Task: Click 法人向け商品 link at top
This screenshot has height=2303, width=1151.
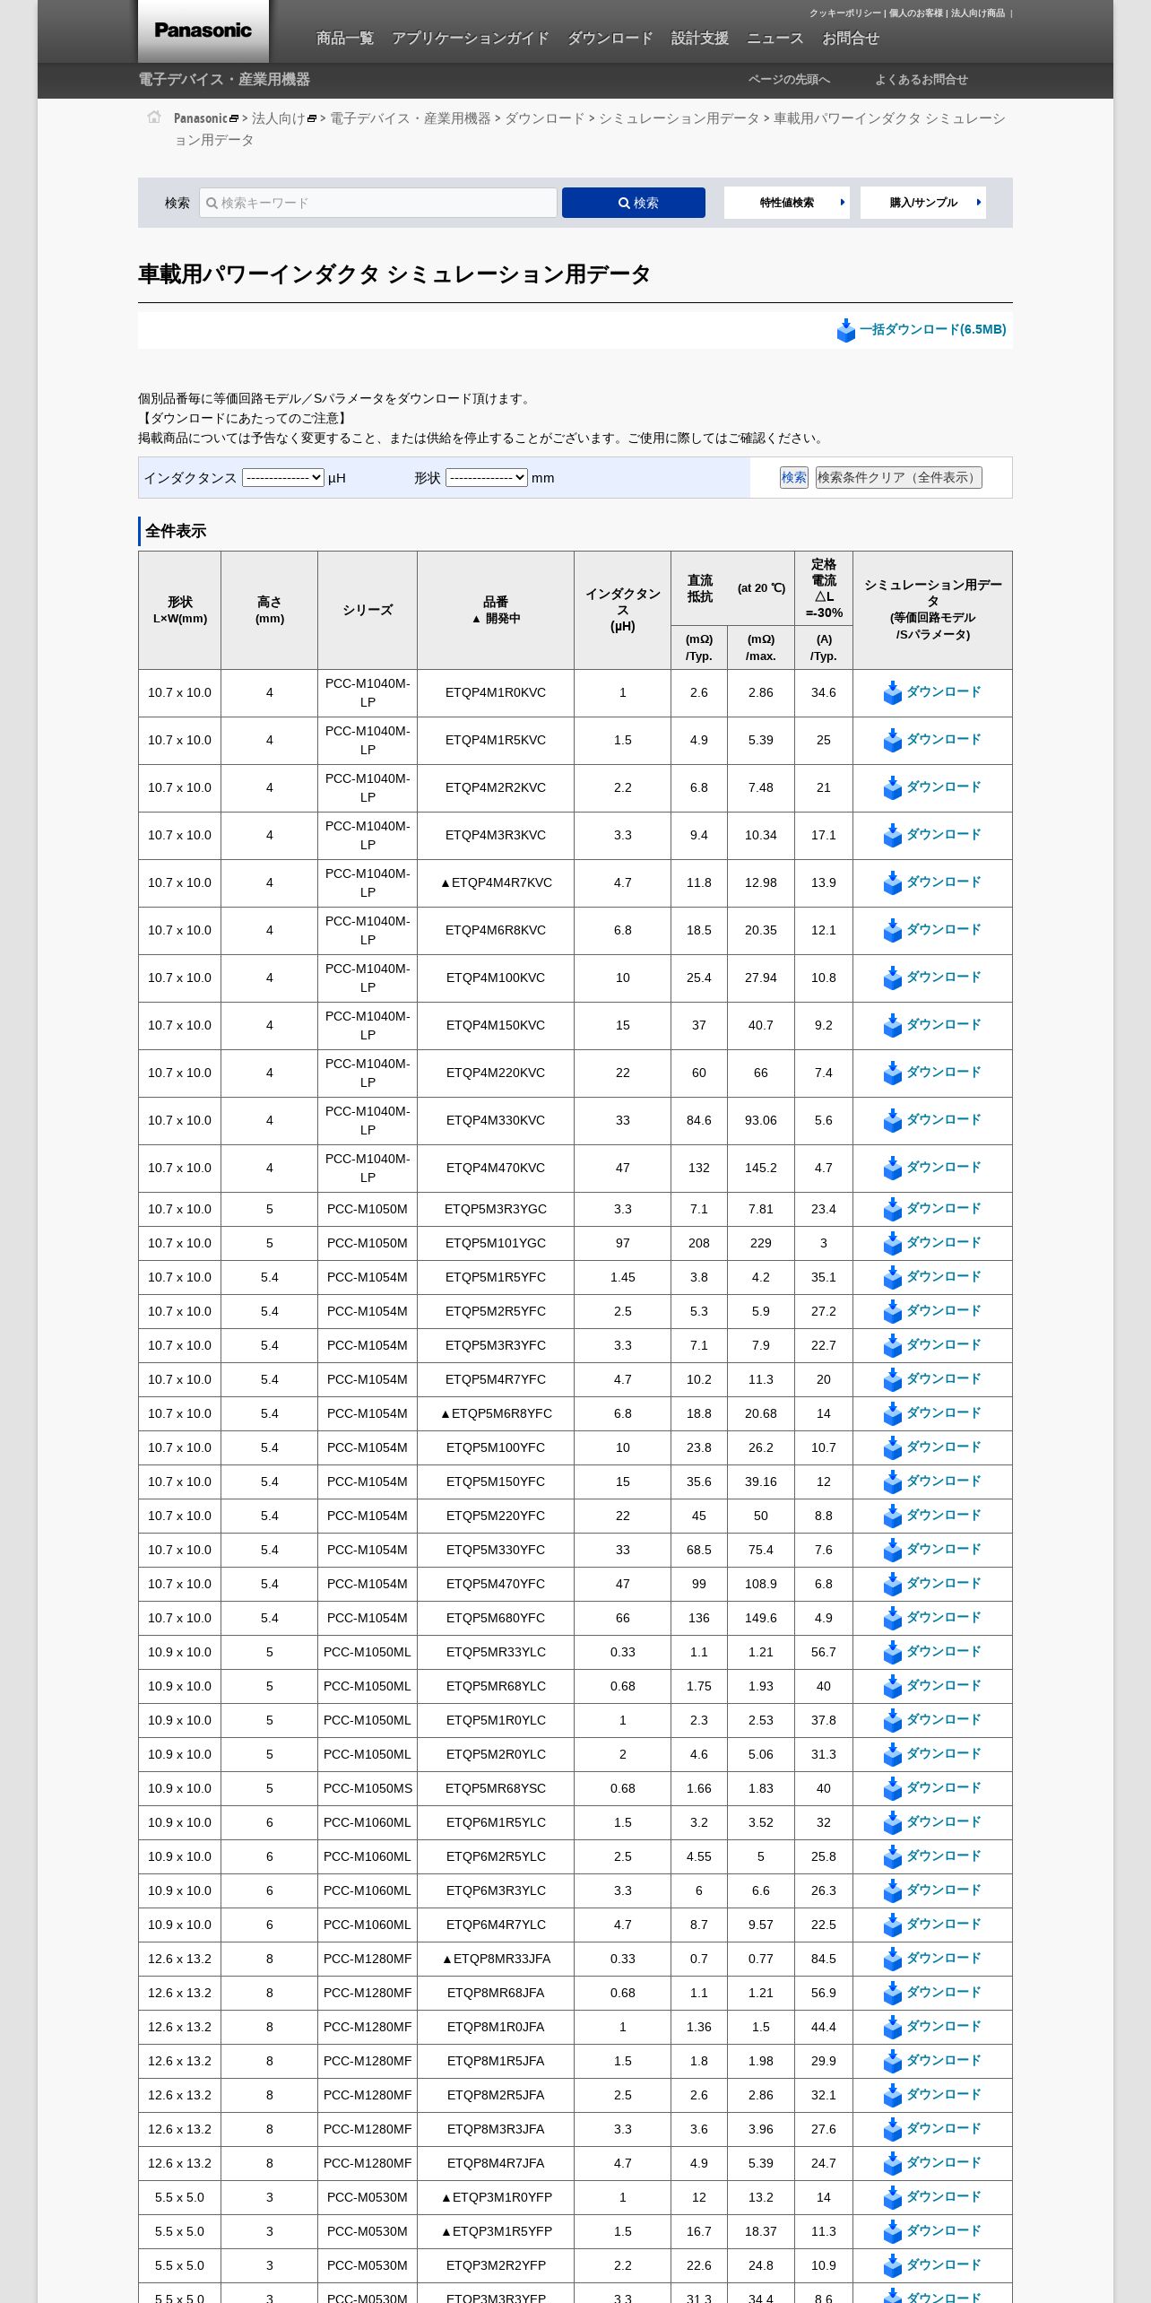Action: [978, 13]
